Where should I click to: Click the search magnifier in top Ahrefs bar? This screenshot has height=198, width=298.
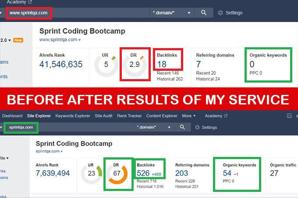click(203, 13)
